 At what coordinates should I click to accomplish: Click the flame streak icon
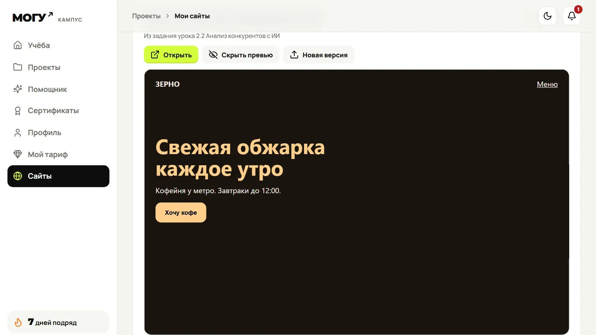coord(18,322)
